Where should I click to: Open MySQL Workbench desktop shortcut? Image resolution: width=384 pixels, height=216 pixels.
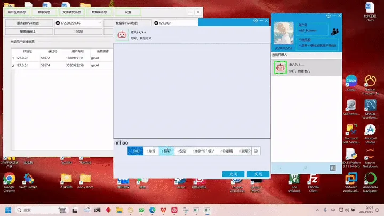(x=370, y=109)
